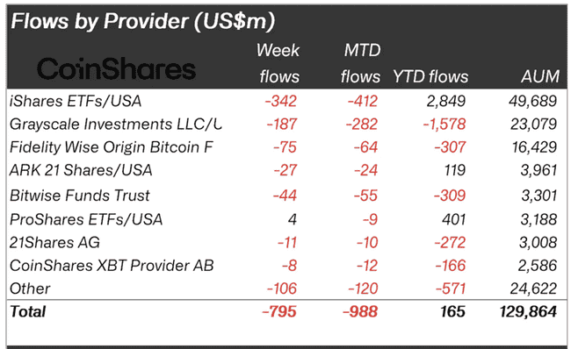Select CoinShares XBT Provider AB label
The width and height of the screenshot is (571, 349).
112,266
